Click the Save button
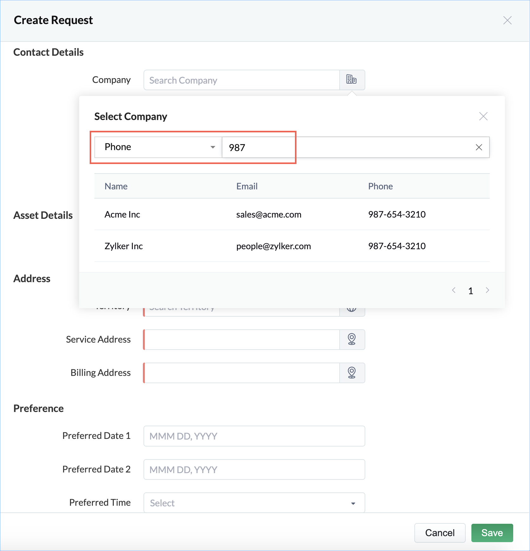Screen dimensions: 530x551 492,533
